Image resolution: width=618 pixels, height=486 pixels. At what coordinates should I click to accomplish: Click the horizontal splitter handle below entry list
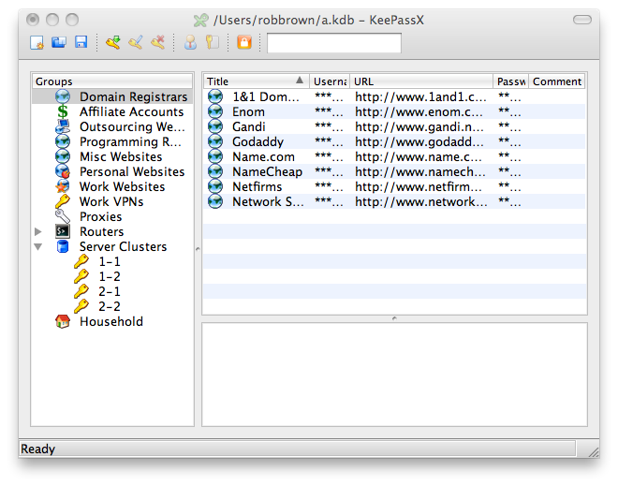coord(394,318)
